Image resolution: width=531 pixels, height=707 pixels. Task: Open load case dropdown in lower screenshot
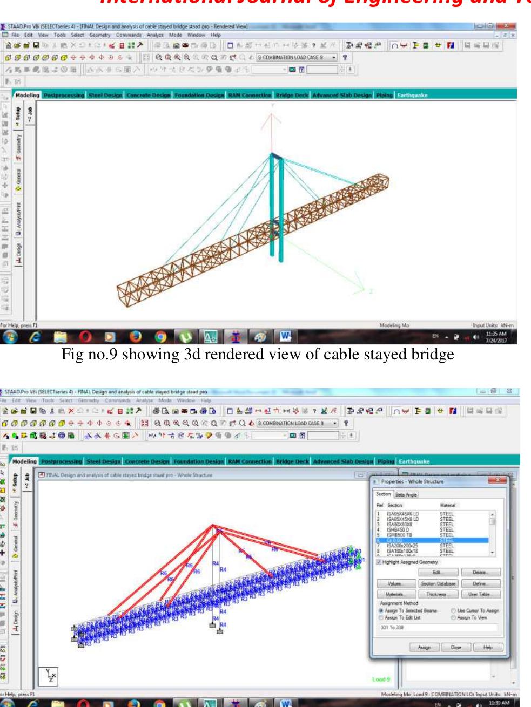pos(334,424)
